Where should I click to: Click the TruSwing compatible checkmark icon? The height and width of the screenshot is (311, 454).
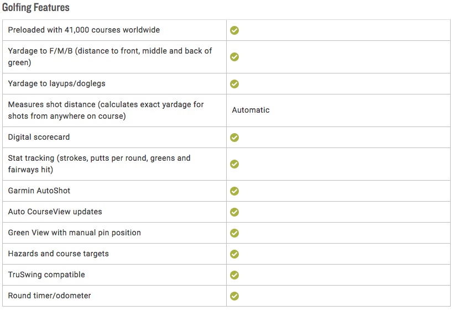tap(234, 275)
